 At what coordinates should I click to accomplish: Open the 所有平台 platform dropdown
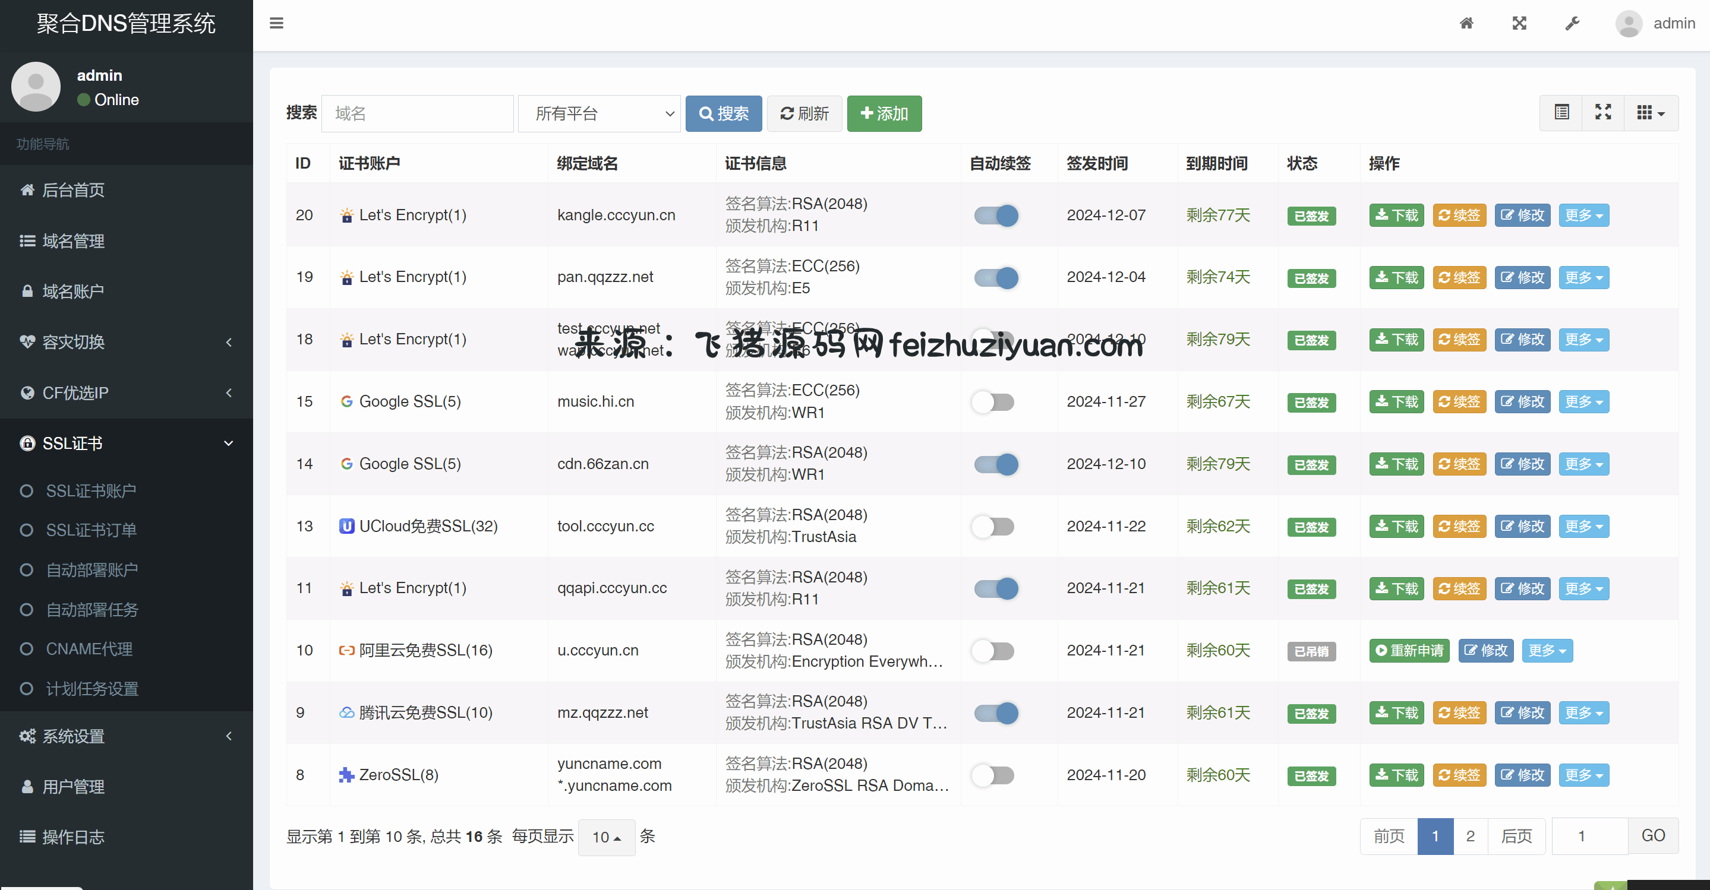click(599, 113)
